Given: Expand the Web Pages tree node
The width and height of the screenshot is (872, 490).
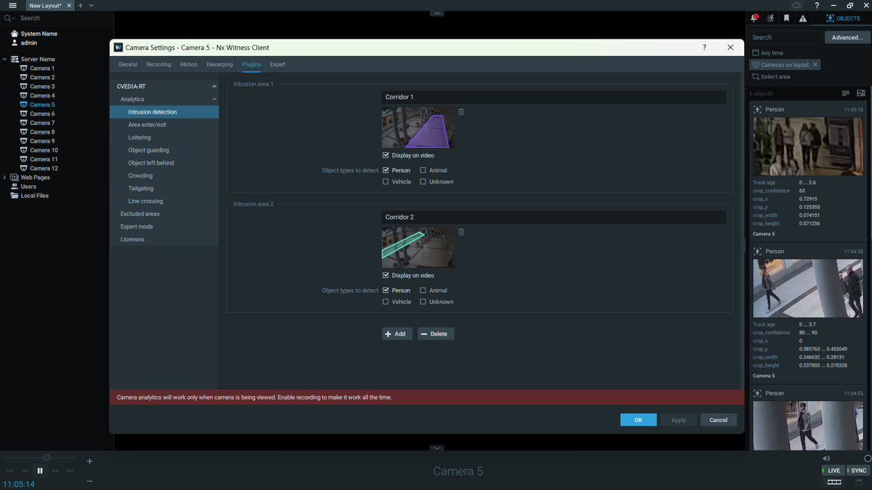Looking at the screenshot, I should pyautogui.click(x=5, y=178).
